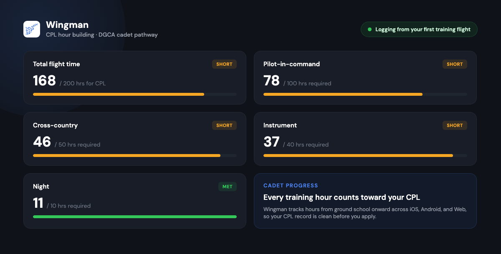Open the Pilot-in-command card title
This screenshot has width=501, height=254.
point(291,64)
